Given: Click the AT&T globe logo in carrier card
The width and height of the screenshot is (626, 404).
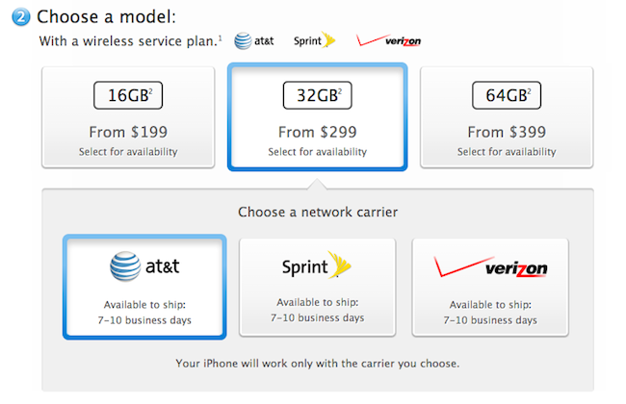Looking at the screenshot, I should [x=122, y=265].
